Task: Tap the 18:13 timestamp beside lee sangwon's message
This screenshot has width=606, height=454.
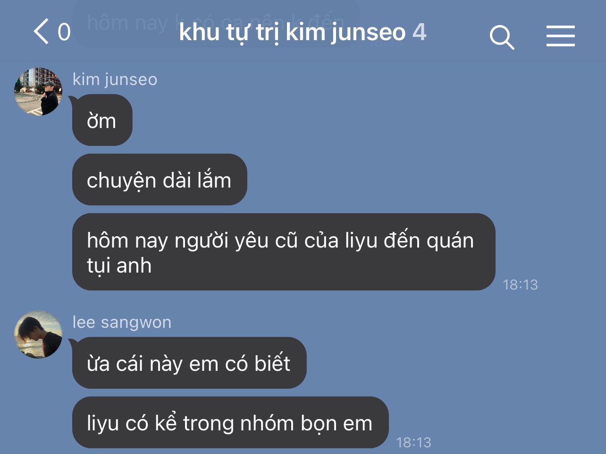Action: pyautogui.click(x=413, y=442)
